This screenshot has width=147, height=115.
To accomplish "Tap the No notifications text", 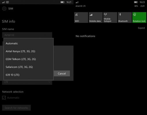I will click(x=85, y=36).
